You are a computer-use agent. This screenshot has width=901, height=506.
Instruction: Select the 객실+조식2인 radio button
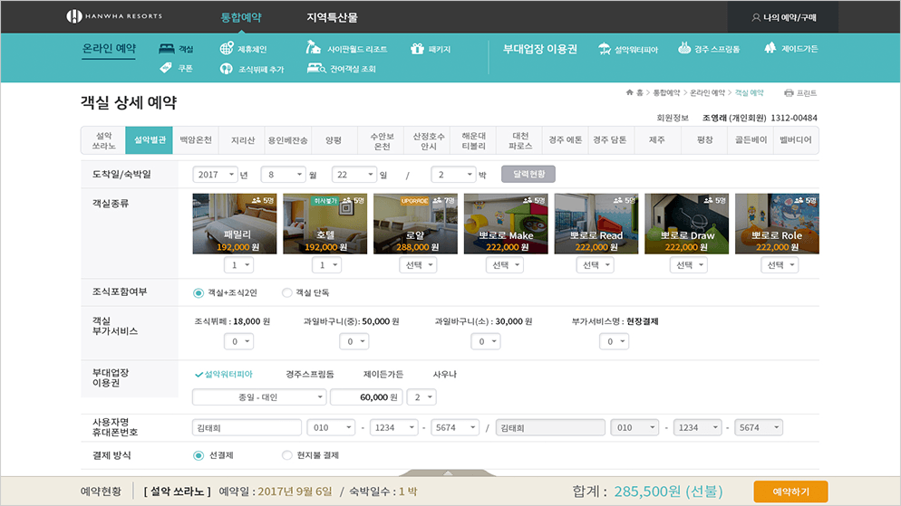click(x=199, y=292)
